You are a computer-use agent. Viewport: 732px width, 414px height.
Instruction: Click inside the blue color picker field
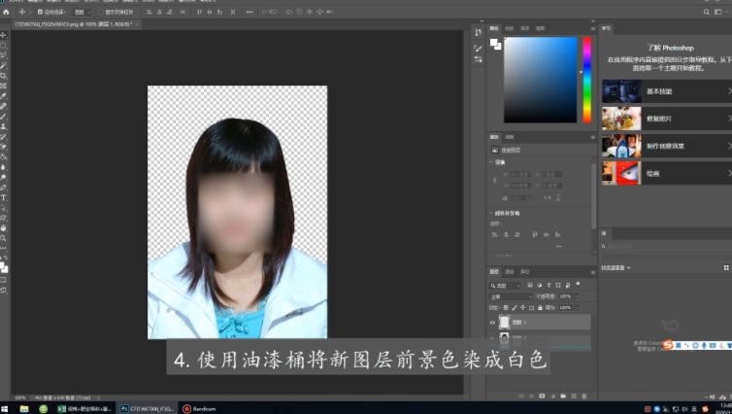click(540, 80)
